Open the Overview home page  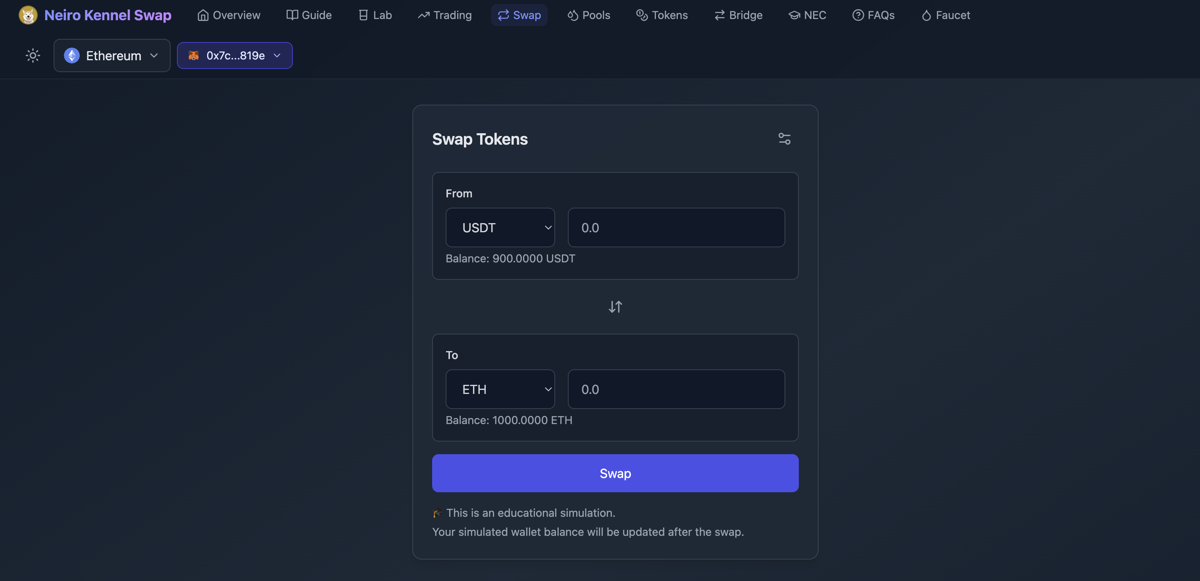pos(229,15)
